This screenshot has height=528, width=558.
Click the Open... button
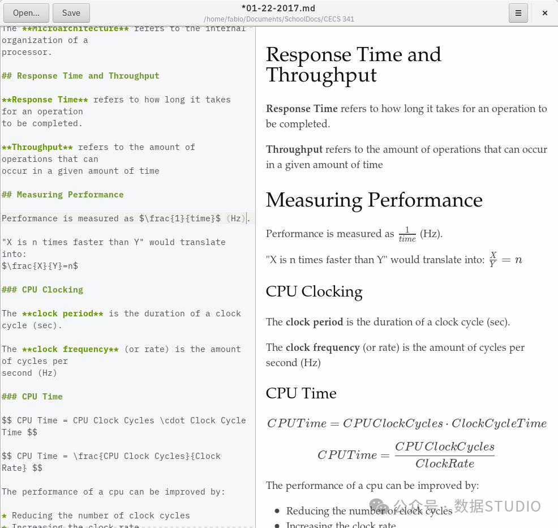27,13
